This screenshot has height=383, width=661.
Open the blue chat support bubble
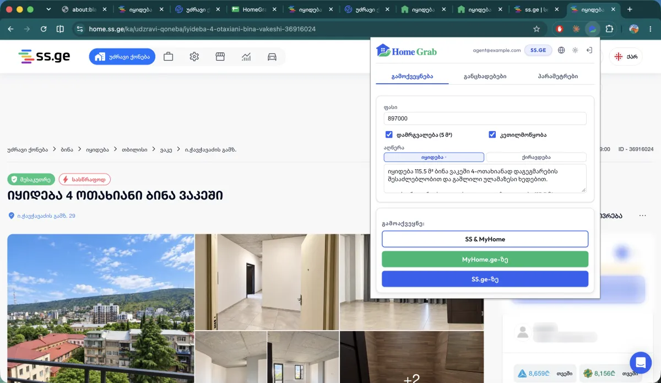click(641, 363)
